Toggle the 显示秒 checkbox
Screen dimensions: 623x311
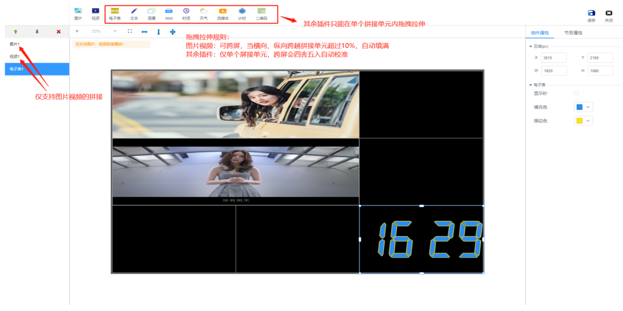(576, 93)
